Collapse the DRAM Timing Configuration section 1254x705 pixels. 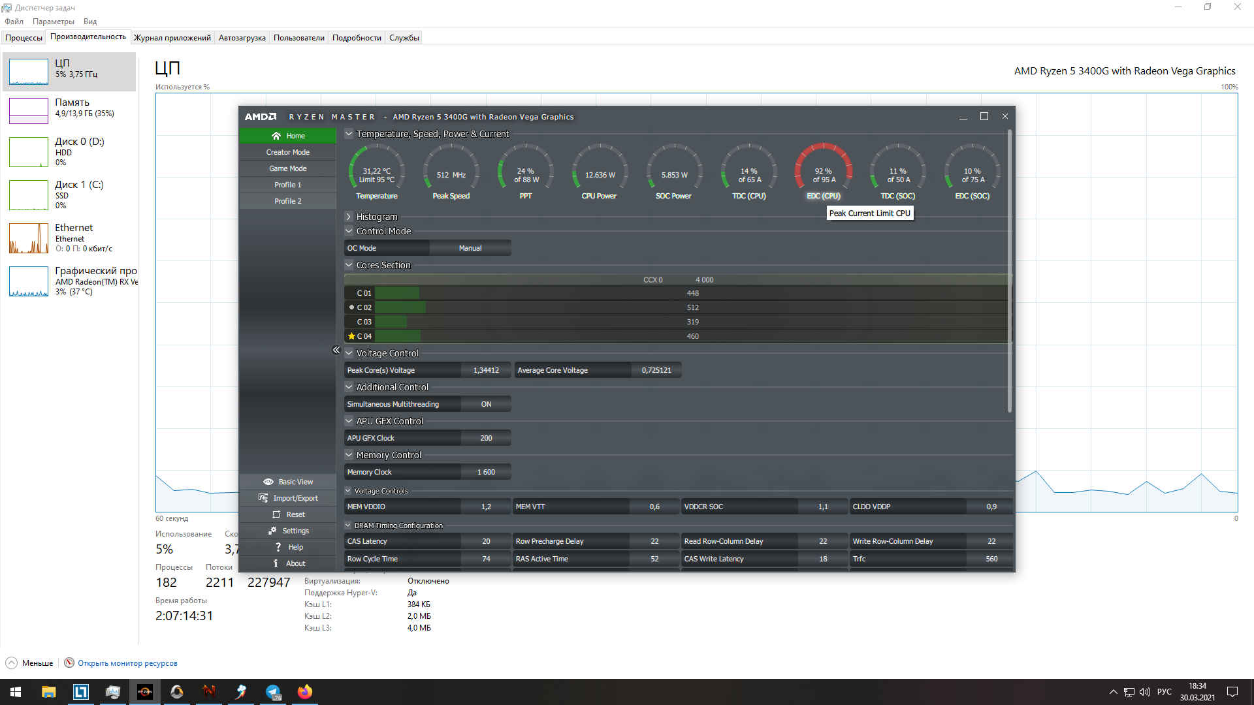pyautogui.click(x=348, y=525)
